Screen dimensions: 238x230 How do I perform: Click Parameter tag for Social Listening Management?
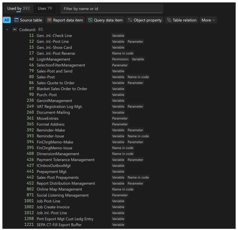pyautogui.click(x=120, y=195)
